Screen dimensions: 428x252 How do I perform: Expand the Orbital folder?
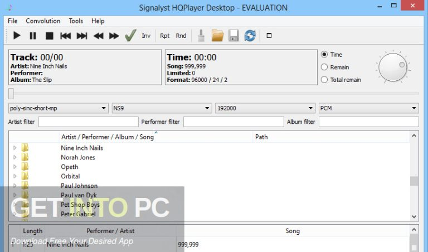point(15,176)
